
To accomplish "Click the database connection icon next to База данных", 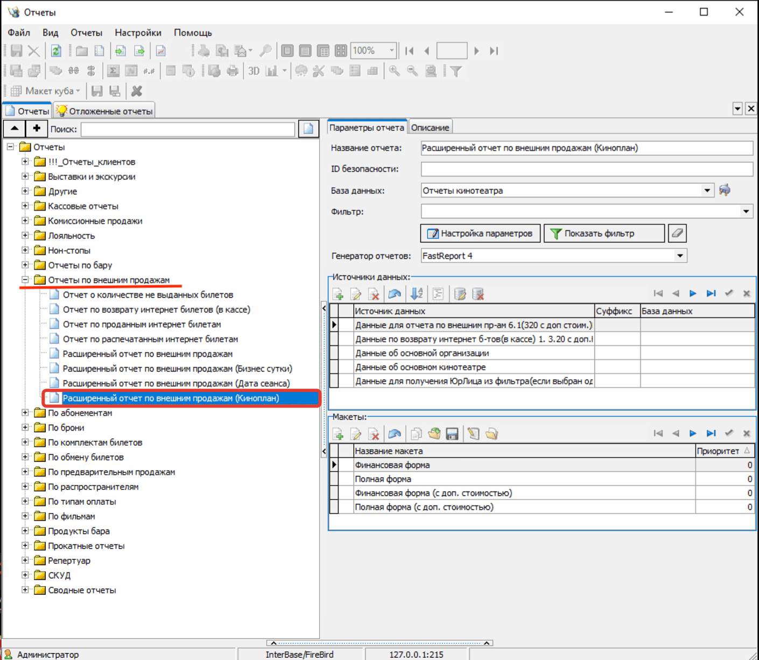I will pos(725,190).
